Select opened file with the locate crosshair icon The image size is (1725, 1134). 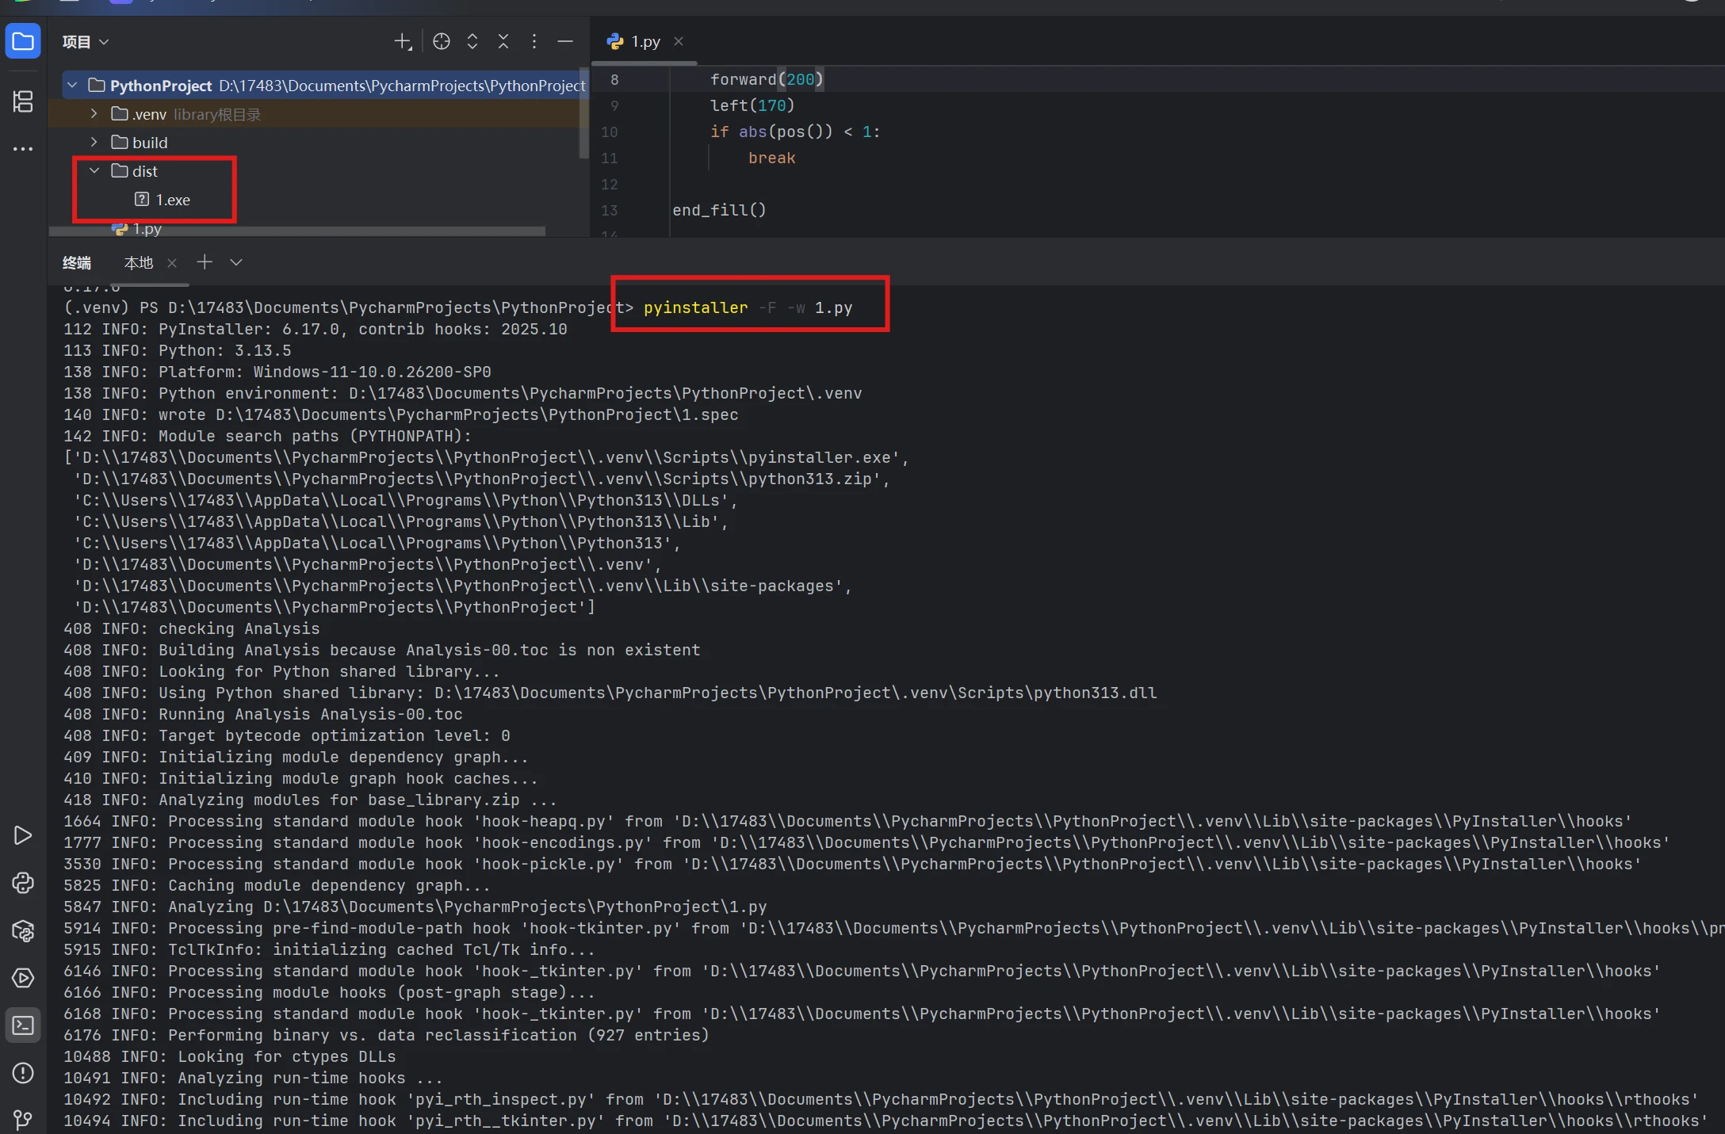[442, 41]
